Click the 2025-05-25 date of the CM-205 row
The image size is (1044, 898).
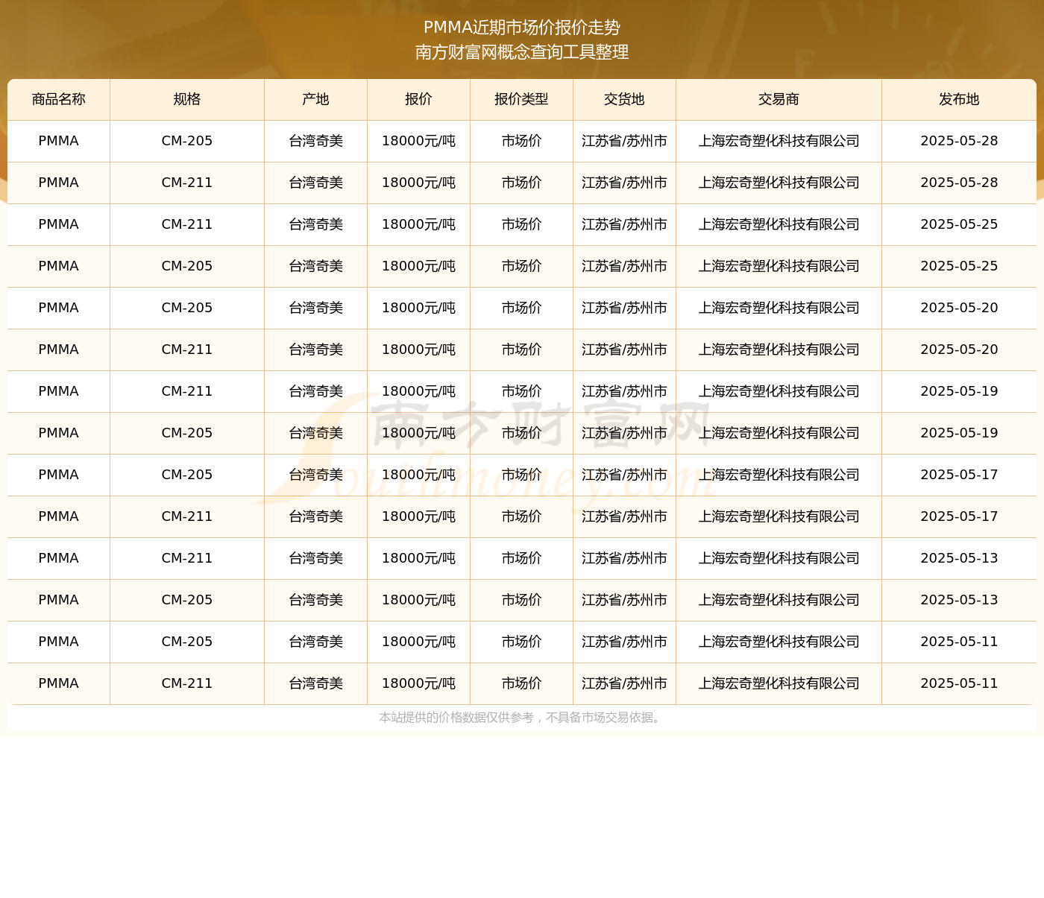959,266
